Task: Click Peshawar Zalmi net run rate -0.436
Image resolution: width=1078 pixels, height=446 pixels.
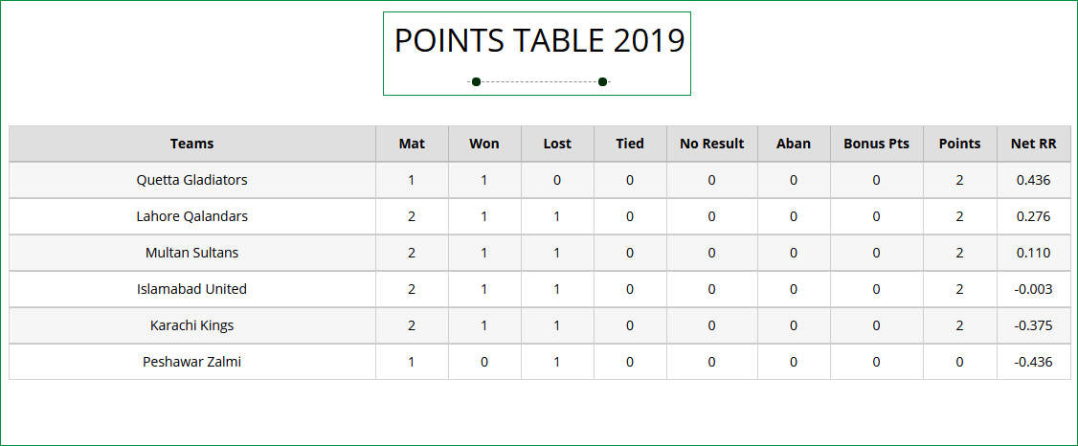Action: tap(1034, 362)
